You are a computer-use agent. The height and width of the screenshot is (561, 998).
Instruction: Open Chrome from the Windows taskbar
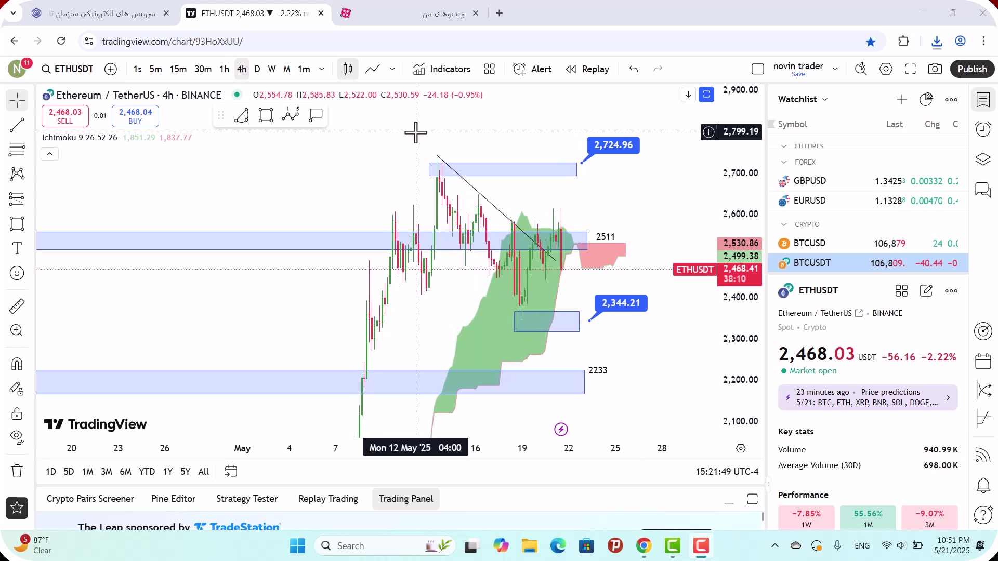pos(644,546)
